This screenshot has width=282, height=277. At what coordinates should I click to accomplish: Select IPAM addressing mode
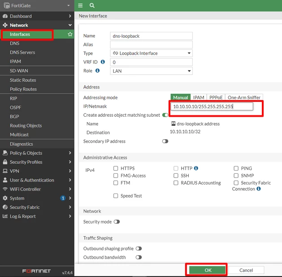(199, 97)
